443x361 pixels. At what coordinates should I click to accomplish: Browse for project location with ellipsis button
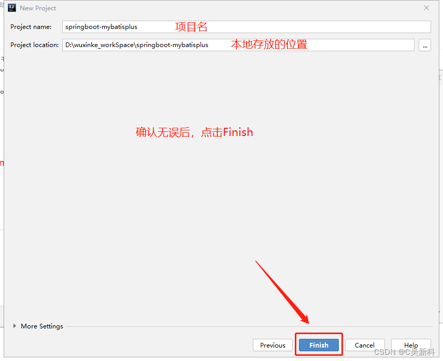tap(425, 45)
